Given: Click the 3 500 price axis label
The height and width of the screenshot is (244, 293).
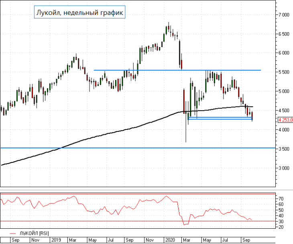Looking at the screenshot, I should (x=284, y=149).
